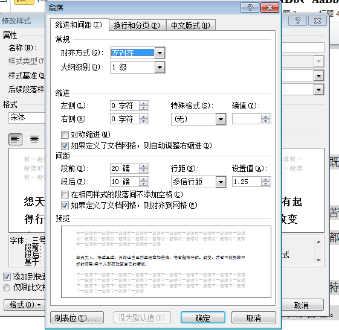Select center-align icon in 修改样式 window
Image resolution: width=339 pixels, height=330 pixels.
point(34,139)
